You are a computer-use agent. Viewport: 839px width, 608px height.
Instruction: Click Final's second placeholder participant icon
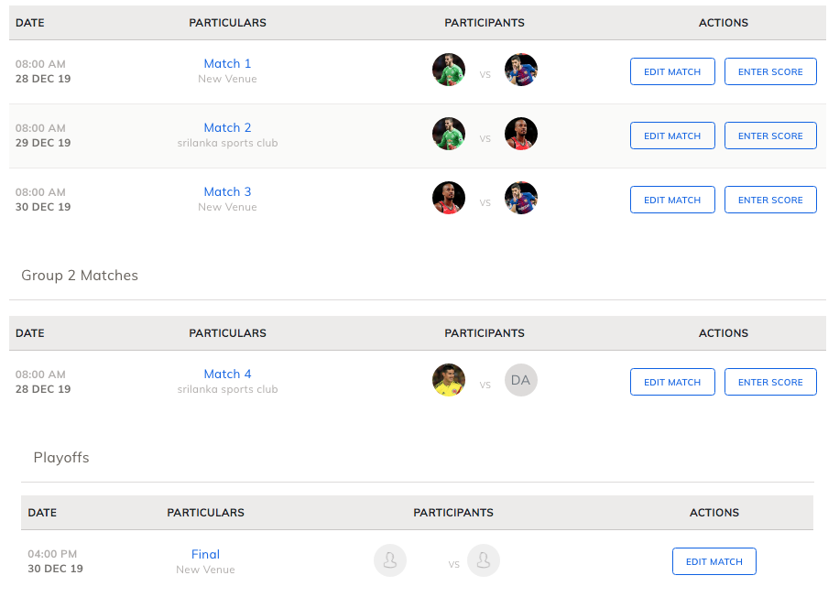click(484, 560)
